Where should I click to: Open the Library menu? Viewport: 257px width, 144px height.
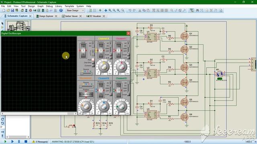(x=59, y=6)
